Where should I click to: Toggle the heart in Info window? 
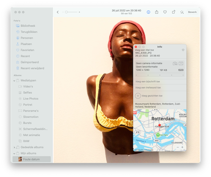[183, 50]
